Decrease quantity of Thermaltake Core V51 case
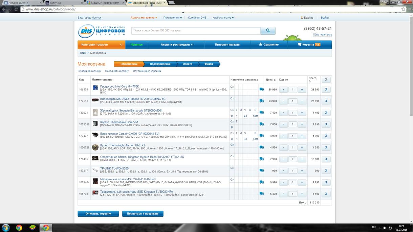 (284, 124)
